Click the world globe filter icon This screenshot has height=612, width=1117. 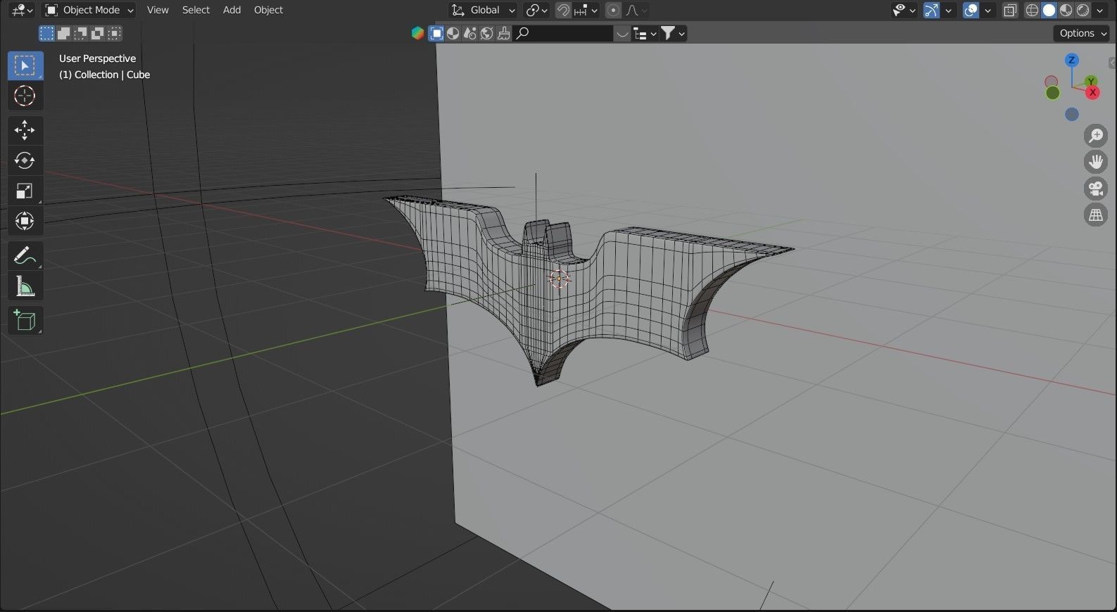[x=486, y=33]
